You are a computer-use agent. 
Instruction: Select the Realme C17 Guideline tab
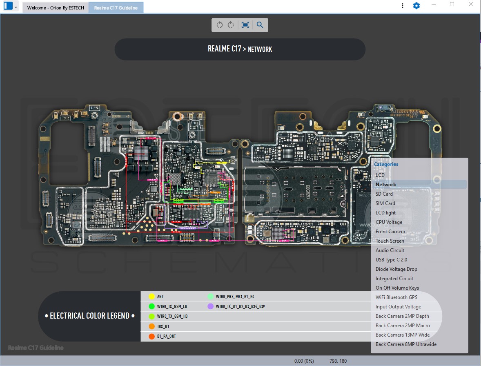click(116, 8)
